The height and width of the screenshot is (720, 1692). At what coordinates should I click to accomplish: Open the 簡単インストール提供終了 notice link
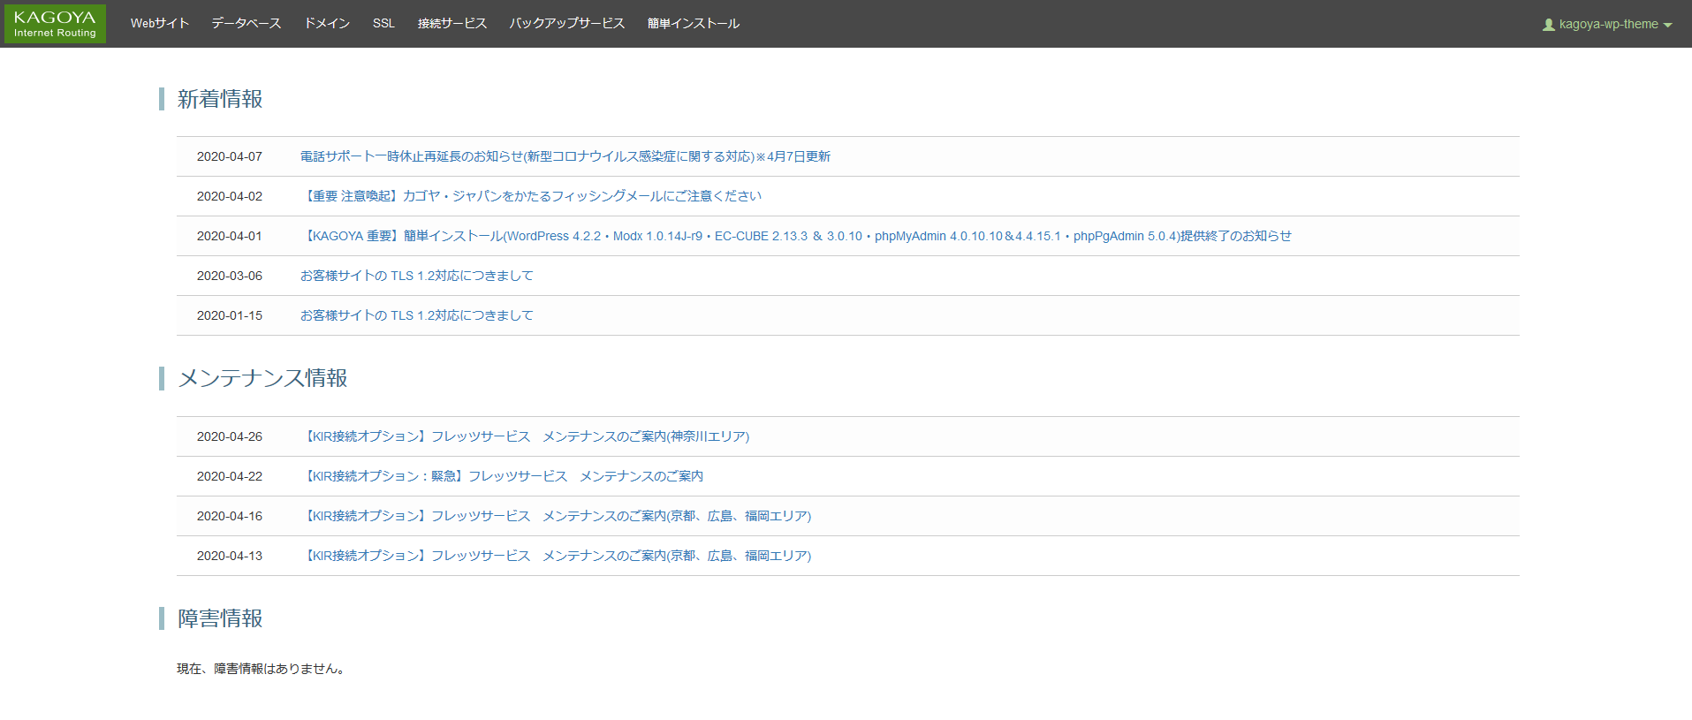click(x=795, y=236)
